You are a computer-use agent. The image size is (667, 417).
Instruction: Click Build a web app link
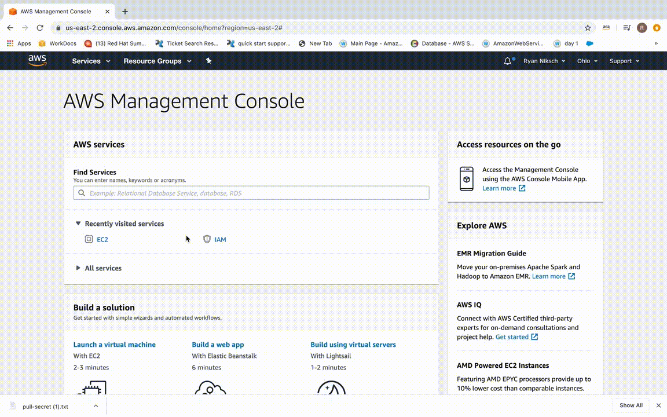pos(218,344)
